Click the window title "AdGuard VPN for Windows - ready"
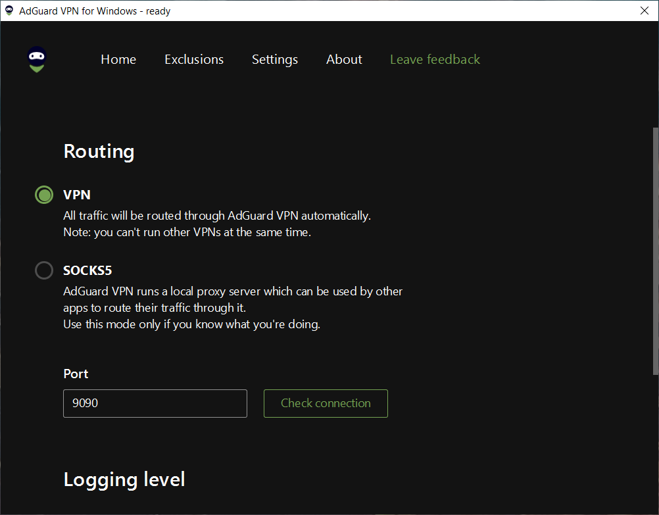The height and width of the screenshot is (515, 659). pyautogui.click(x=95, y=11)
